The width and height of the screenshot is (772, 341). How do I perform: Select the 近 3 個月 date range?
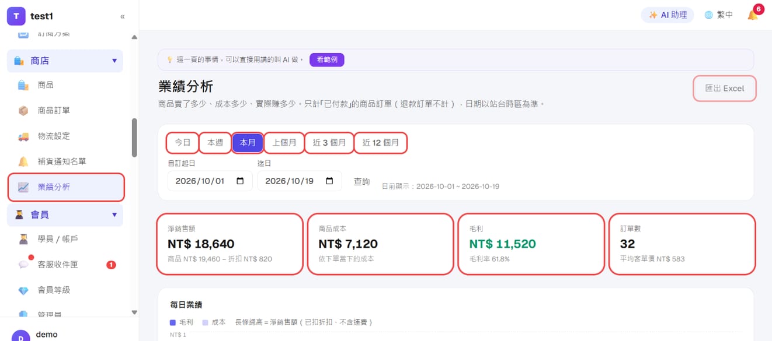pos(329,142)
